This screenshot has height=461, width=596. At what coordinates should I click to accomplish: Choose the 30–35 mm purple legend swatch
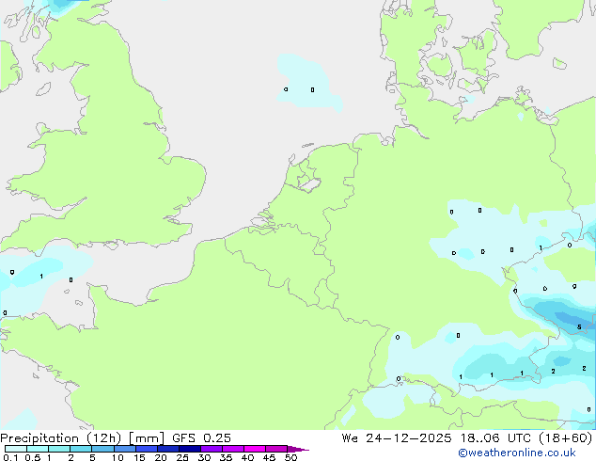pyautogui.click(x=212, y=449)
